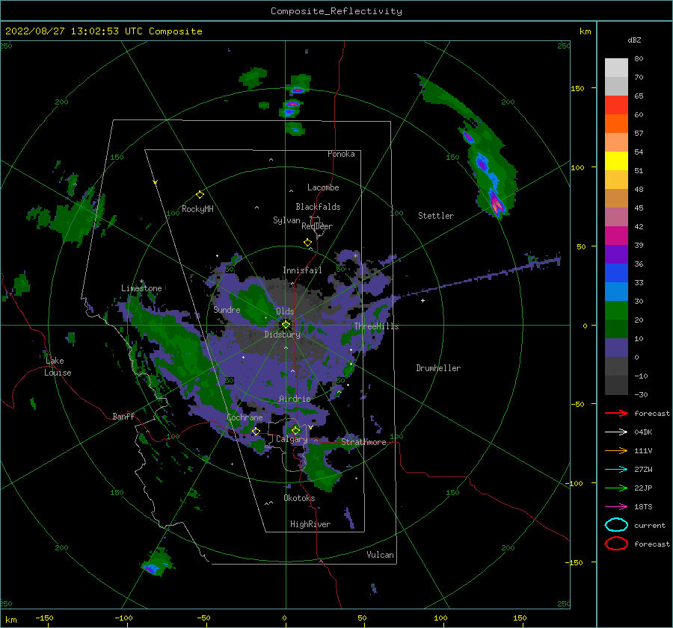Click the dBZ legend heading
This screenshot has width=673, height=628.
634,40
